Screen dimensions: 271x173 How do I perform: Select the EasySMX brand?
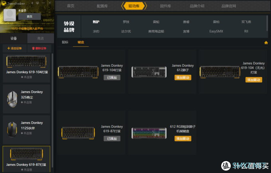click(x=216, y=31)
